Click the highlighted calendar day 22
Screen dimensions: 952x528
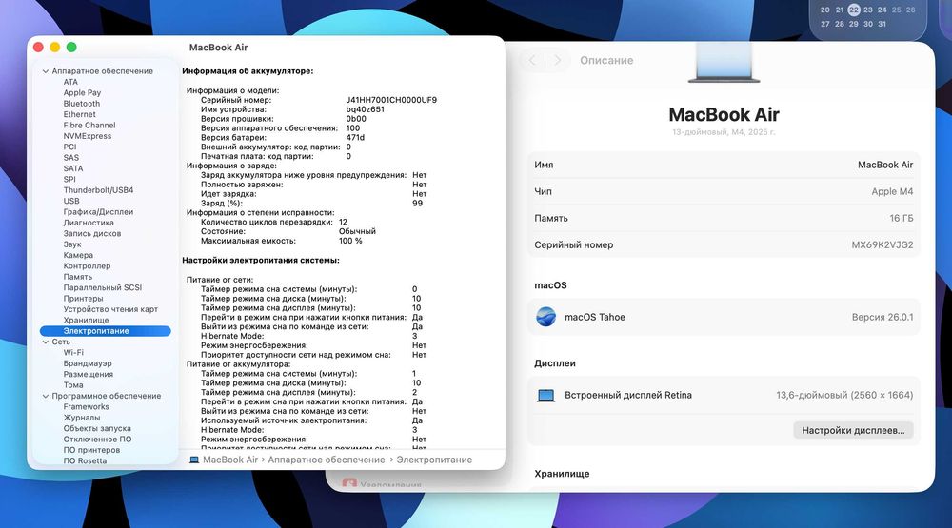pos(854,10)
